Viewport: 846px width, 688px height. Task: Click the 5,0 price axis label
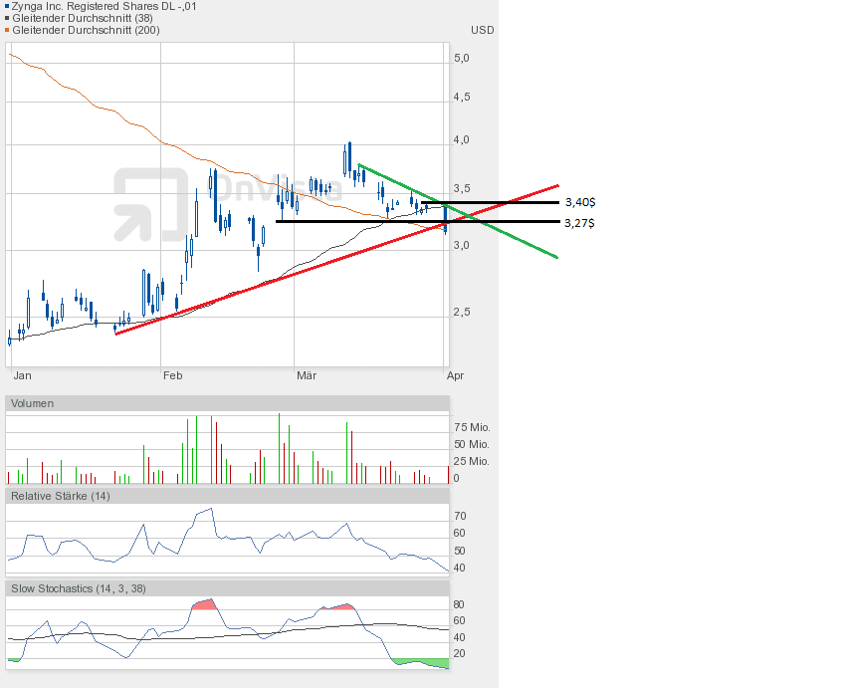(x=462, y=58)
